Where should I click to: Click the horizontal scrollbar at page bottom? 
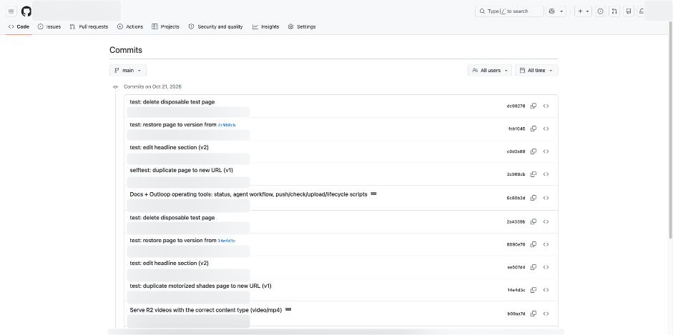pyautogui.click(x=336, y=331)
